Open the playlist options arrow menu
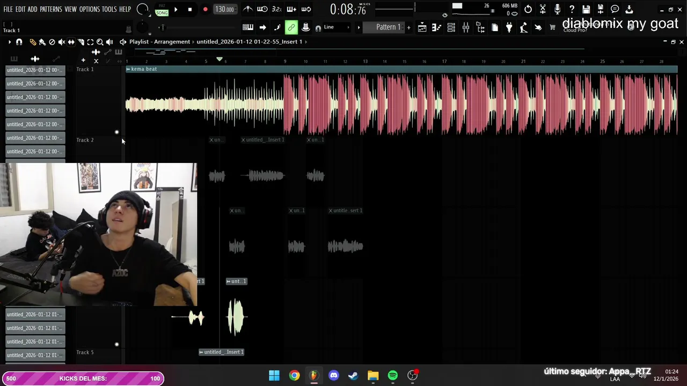This screenshot has height=386, width=687. pyautogui.click(x=9, y=42)
